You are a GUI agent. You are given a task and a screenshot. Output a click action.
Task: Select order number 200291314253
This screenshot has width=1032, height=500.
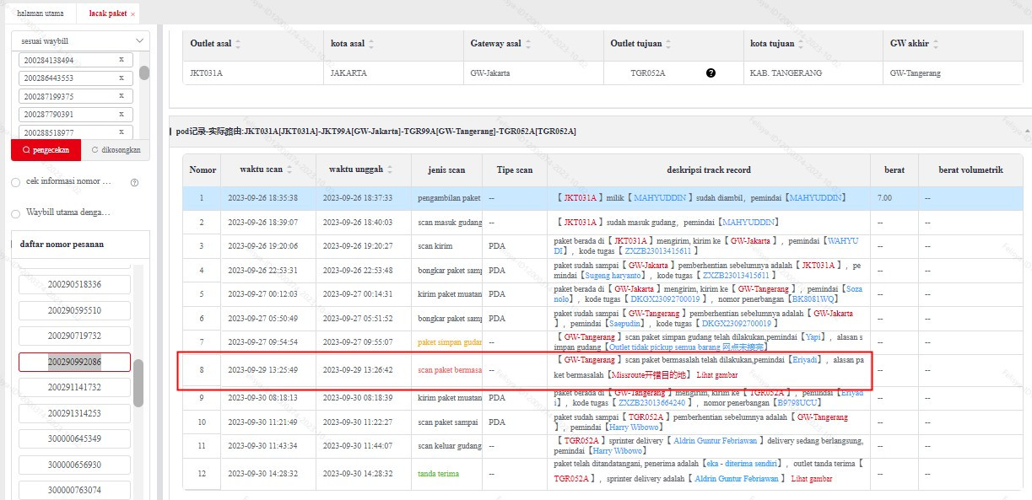[74, 413]
